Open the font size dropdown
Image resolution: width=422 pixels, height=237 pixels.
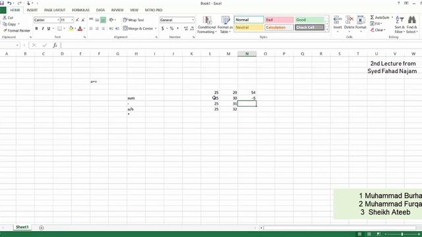(x=72, y=20)
